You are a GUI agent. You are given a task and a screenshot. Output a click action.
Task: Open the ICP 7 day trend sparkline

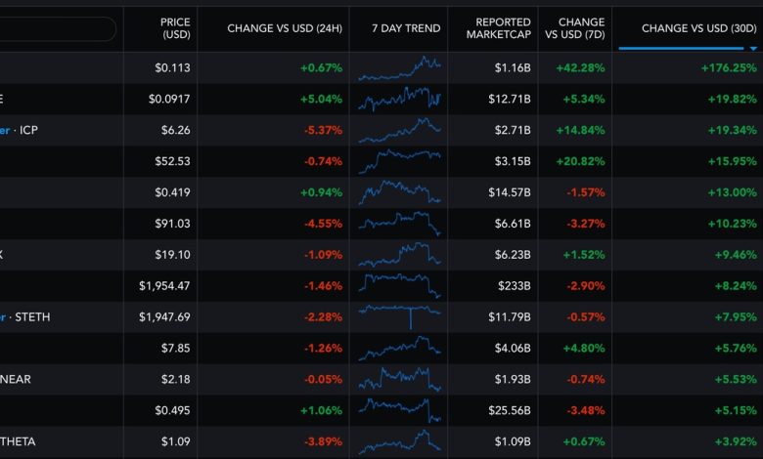tap(399, 130)
